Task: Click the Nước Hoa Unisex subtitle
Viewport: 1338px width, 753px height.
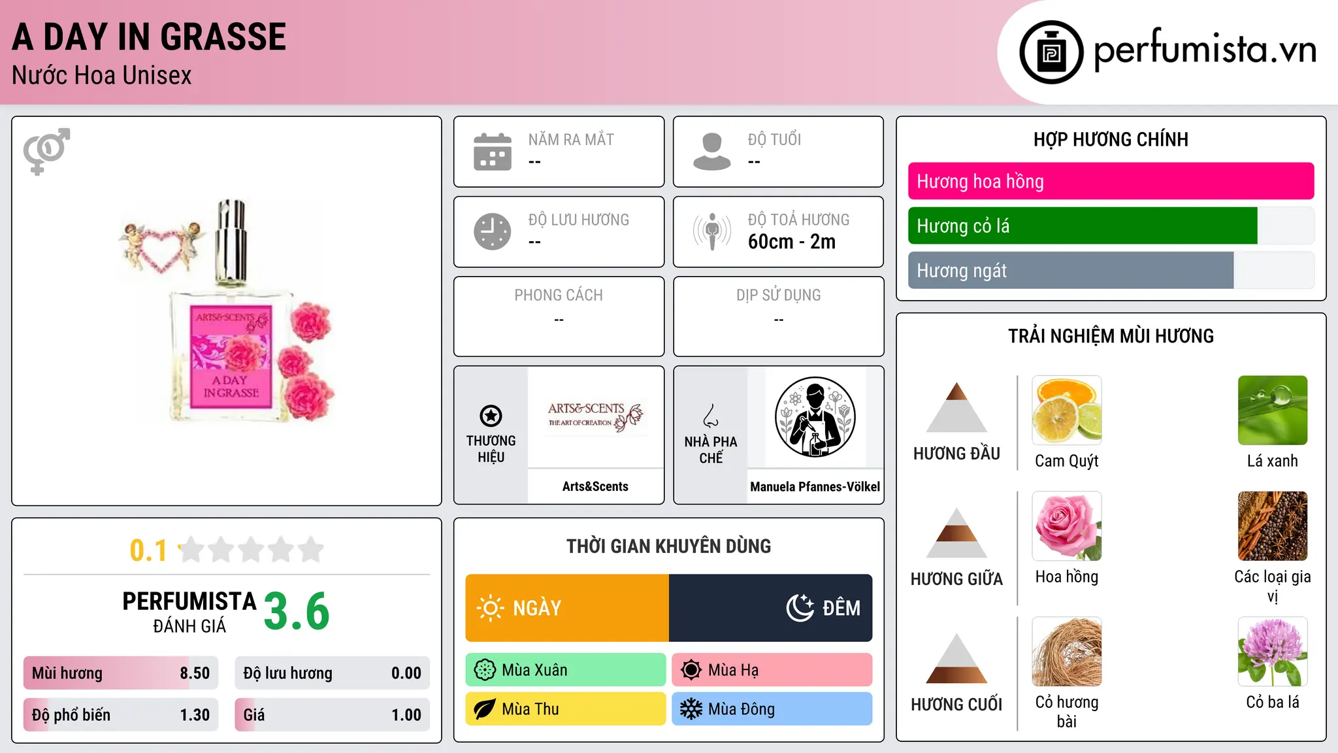Action: [x=102, y=75]
